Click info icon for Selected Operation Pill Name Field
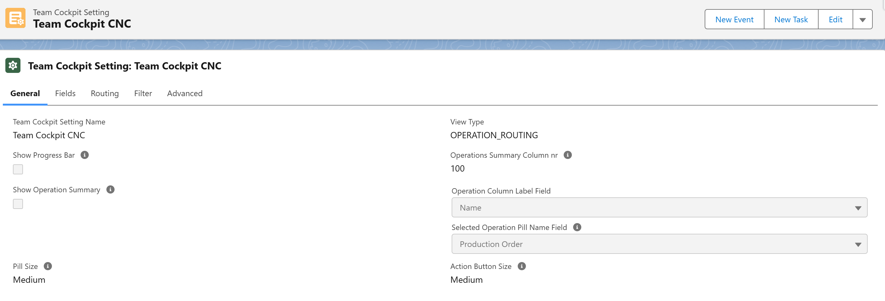 pyautogui.click(x=577, y=227)
